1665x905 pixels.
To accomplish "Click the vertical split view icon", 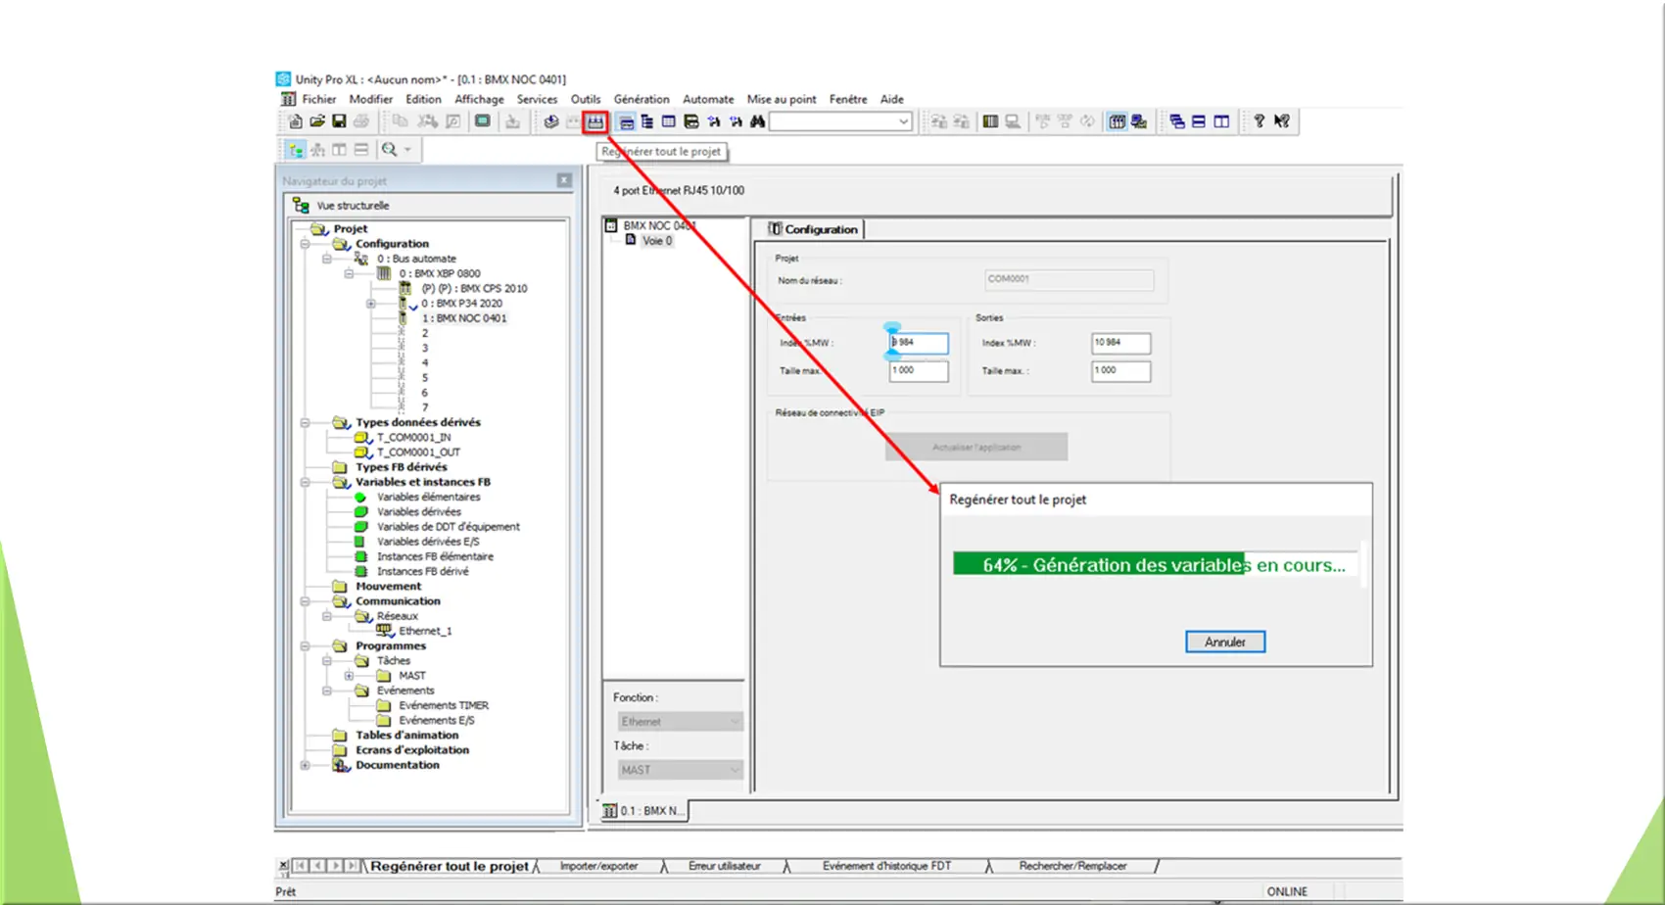I will point(339,150).
